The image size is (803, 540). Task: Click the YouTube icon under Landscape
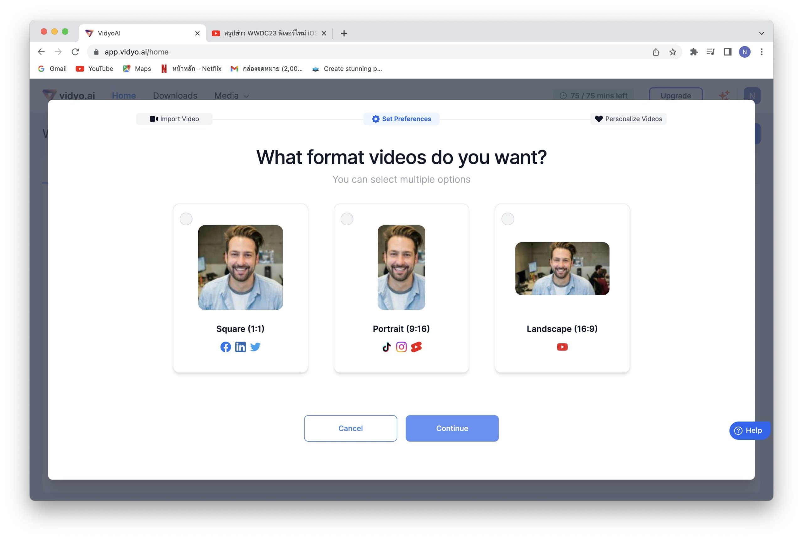[562, 347]
